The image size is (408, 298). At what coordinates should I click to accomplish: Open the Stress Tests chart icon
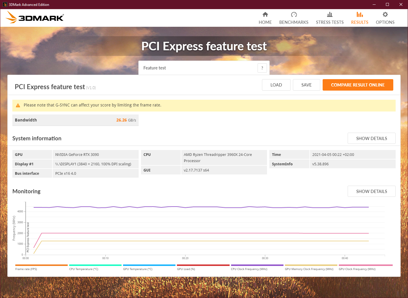330,14
